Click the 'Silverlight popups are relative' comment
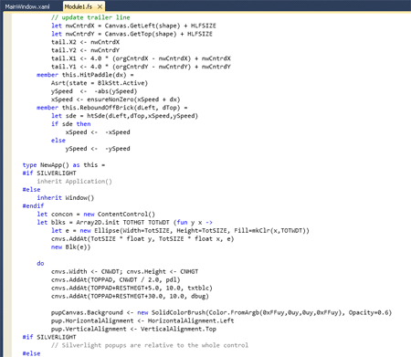The image size is (411, 357). pyautogui.click(x=150, y=346)
